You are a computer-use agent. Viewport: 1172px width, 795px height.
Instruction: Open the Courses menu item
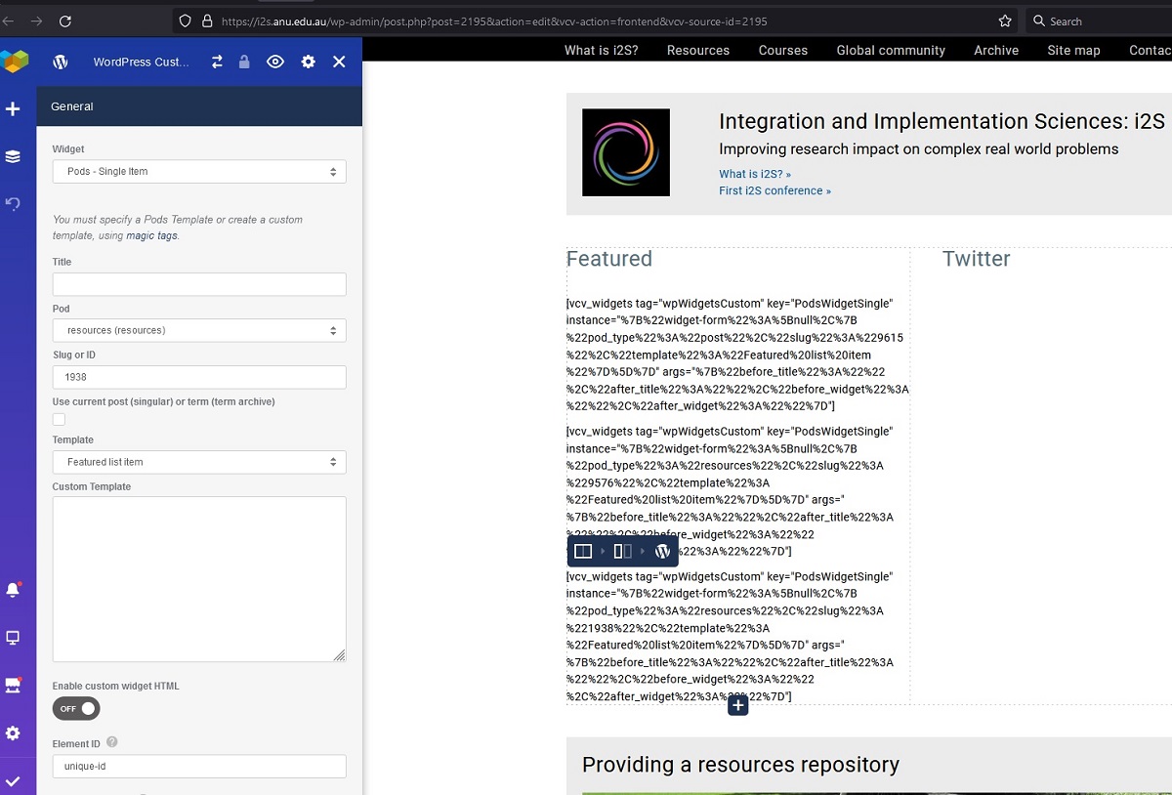coord(783,50)
